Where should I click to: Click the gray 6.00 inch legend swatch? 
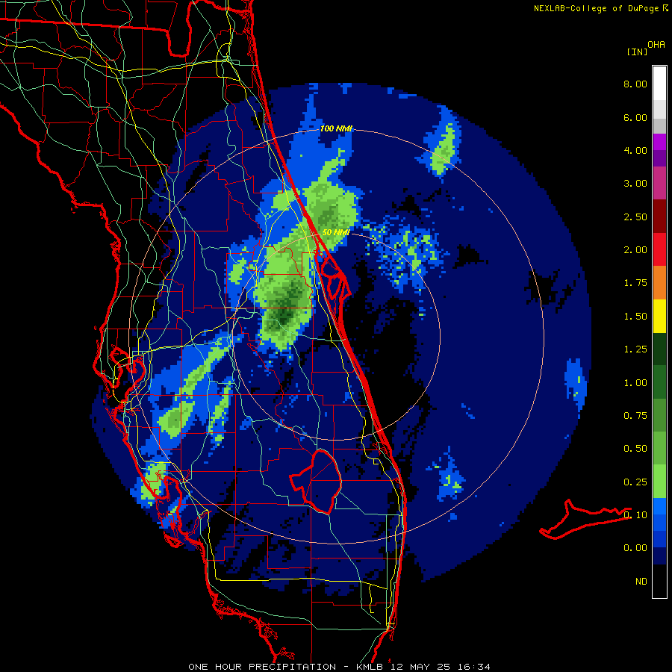pos(659,125)
